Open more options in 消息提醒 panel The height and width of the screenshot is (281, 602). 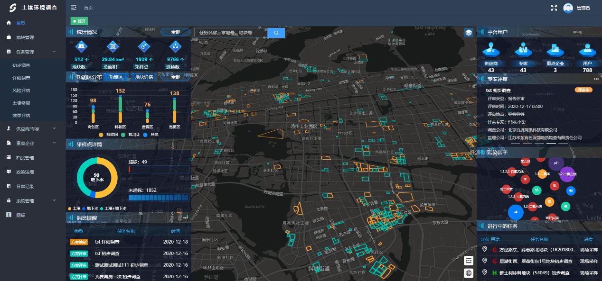[x=186, y=218]
